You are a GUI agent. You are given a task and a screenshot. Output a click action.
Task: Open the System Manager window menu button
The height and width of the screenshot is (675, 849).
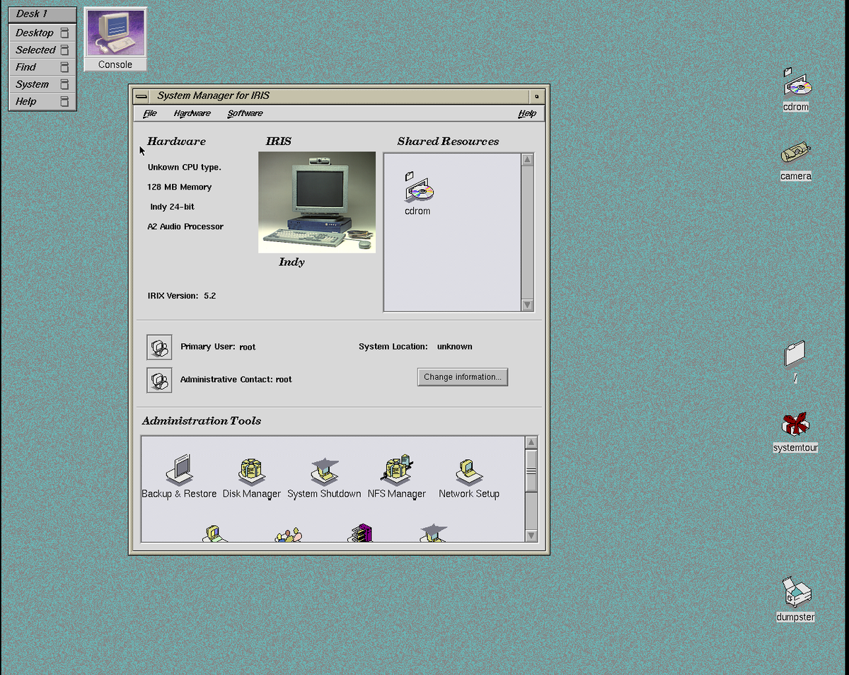click(141, 96)
